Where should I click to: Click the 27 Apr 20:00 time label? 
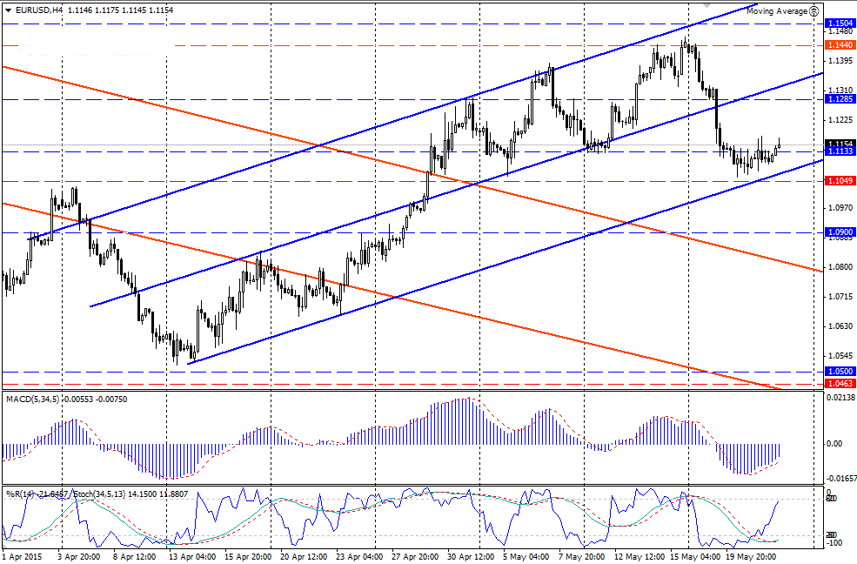[415, 557]
